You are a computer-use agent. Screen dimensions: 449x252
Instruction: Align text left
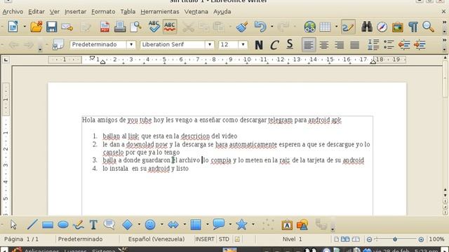click(309, 45)
